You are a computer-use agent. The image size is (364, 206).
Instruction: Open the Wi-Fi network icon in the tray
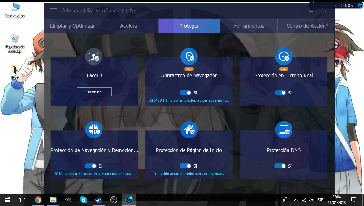click(x=304, y=200)
